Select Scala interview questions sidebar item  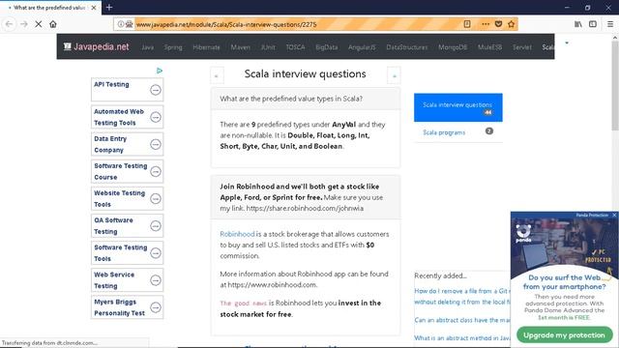(457, 107)
